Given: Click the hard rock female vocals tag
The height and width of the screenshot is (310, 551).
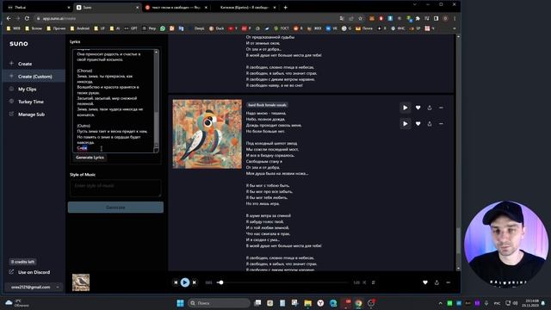Looking at the screenshot, I should 268,105.
